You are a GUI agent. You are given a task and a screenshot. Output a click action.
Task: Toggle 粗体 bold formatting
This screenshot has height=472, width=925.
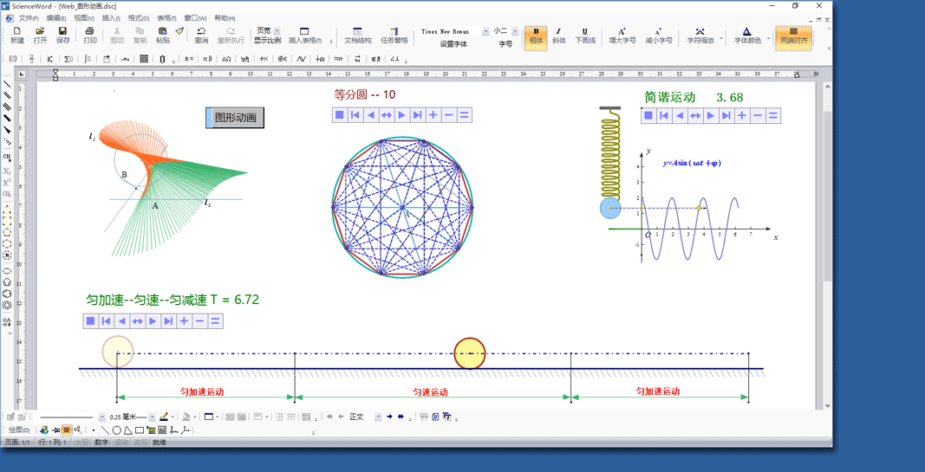point(536,35)
